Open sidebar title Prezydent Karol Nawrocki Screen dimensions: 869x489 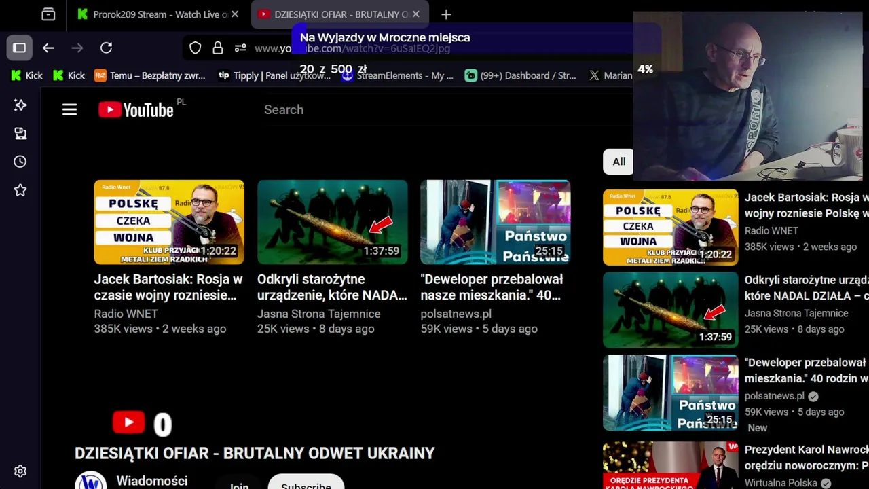pyautogui.click(x=807, y=458)
